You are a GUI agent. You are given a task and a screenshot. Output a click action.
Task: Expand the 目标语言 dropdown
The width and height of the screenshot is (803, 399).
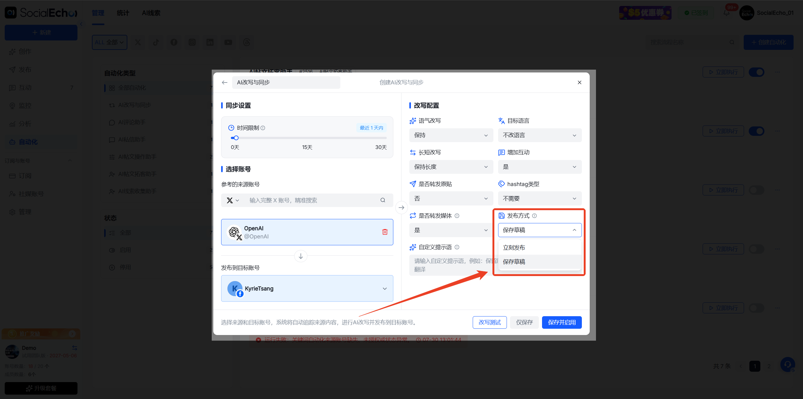coord(540,135)
